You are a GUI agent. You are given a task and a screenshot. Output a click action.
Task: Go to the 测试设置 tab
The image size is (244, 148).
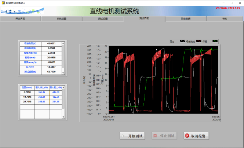(x=103, y=18)
